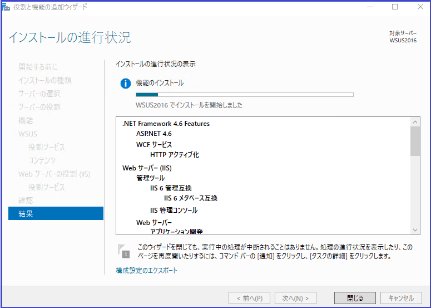Click the IIS 6 メタベース互換 row

[191, 198]
